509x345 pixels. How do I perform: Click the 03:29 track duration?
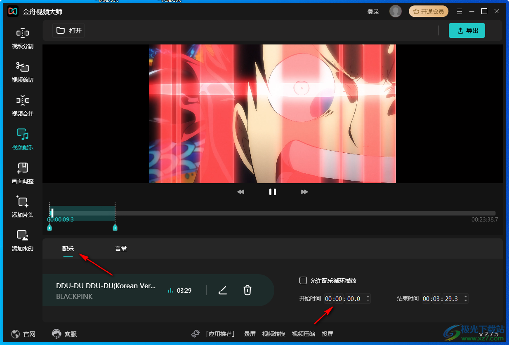(184, 290)
